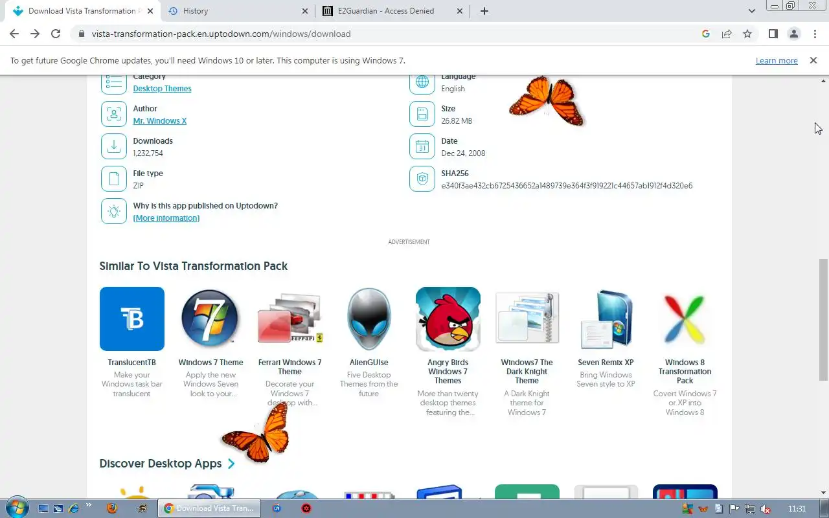Click the Downloads arrow icon
This screenshot has width=829, height=518.
[114, 146]
